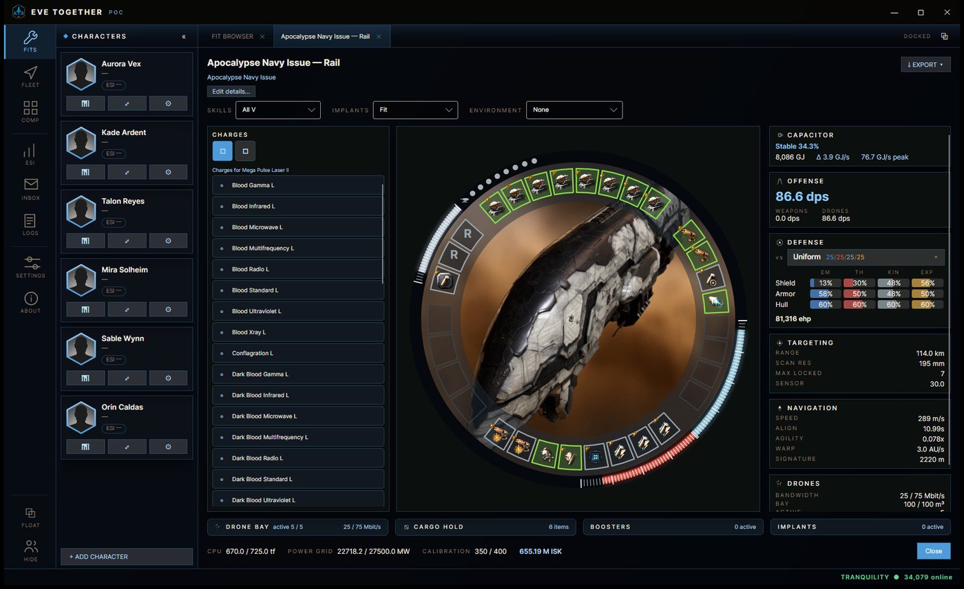The width and height of the screenshot is (964, 589).
Task: Open the Comp section in sidebar
Action: pos(30,112)
